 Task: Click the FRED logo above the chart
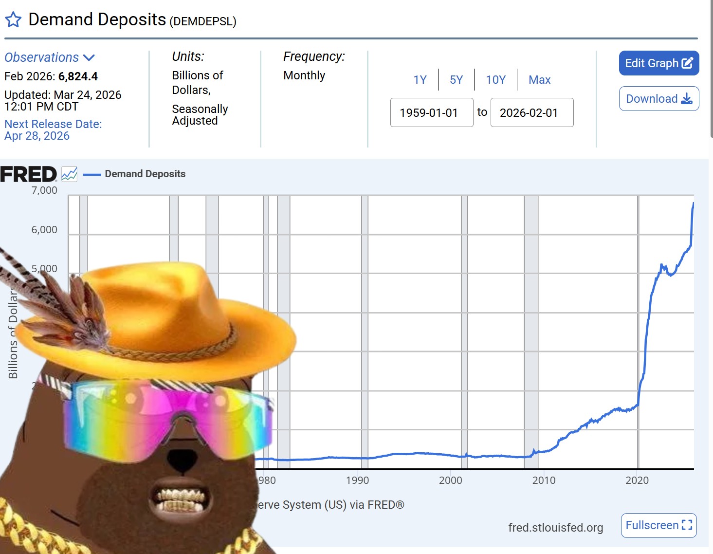pos(29,174)
